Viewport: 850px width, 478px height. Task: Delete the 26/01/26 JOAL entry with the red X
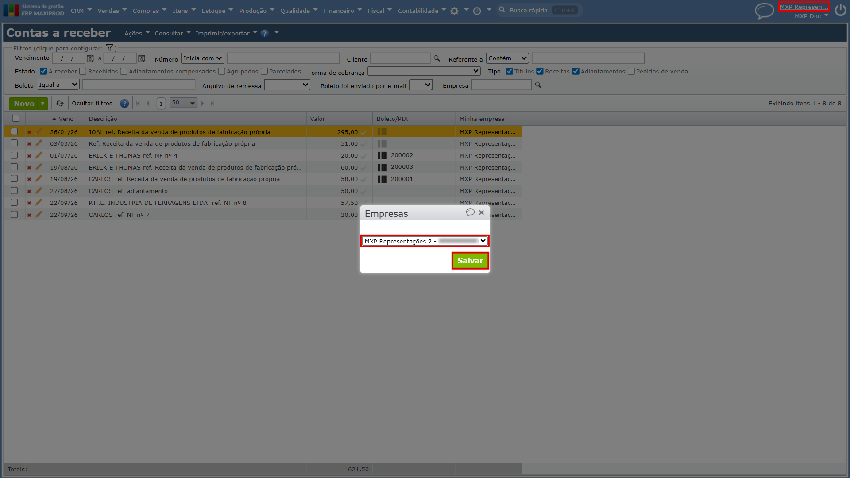29,132
